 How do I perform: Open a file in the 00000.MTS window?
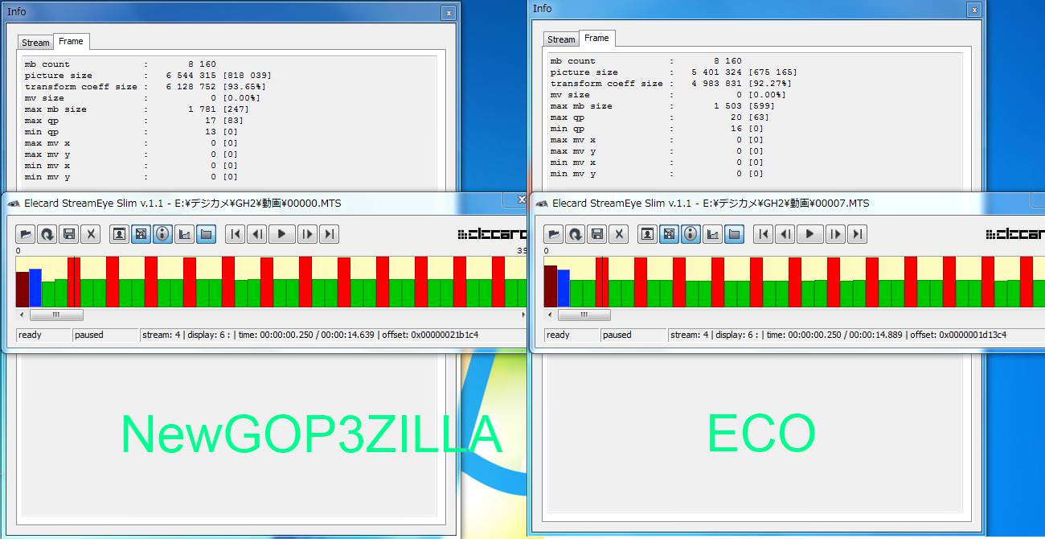click(x=25, y=234)
